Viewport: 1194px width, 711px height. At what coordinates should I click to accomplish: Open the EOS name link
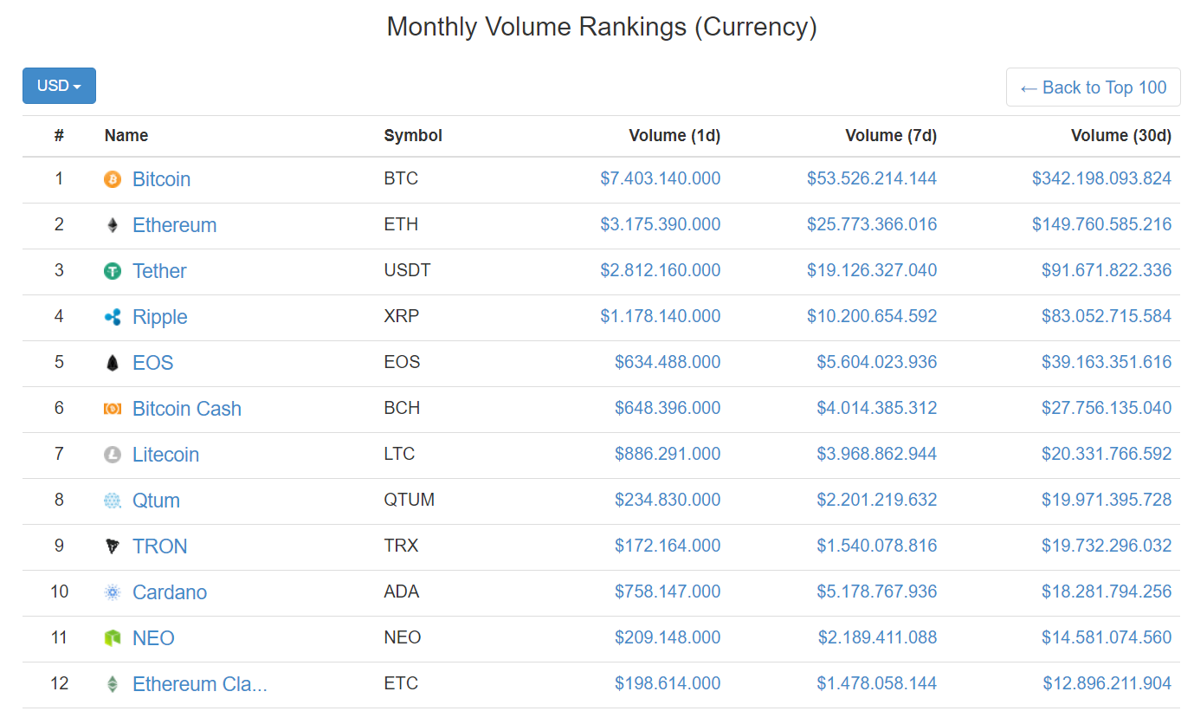(152, 363)
